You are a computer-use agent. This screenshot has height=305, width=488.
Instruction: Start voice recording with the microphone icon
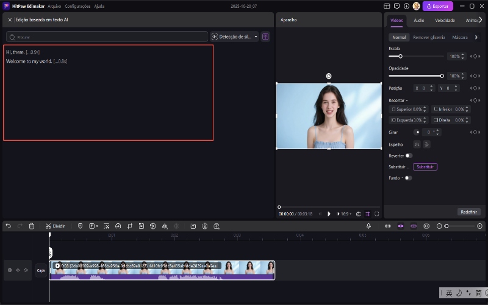(368, 226)
